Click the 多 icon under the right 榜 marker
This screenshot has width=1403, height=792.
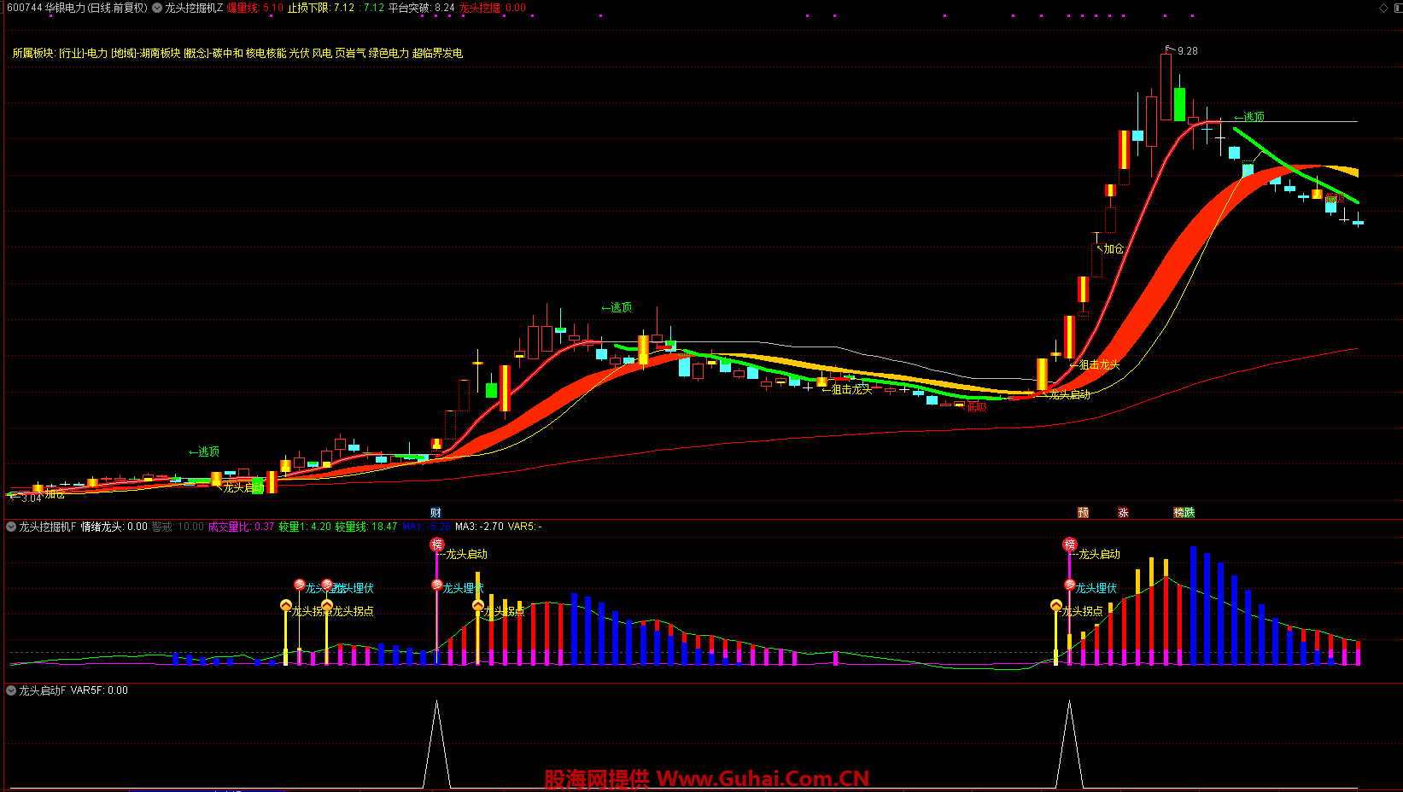(x=1070, y=585)
